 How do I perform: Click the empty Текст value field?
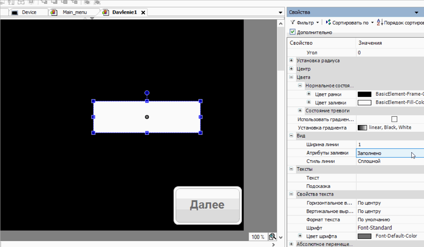click(x=390, y=178)
